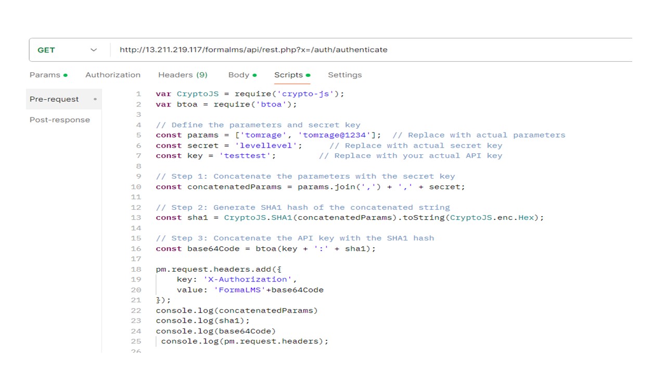The height and width of the screenshot is (374, 666).
Task: Open the GET method dropdown chevron
Action: (x=94, y=50)
